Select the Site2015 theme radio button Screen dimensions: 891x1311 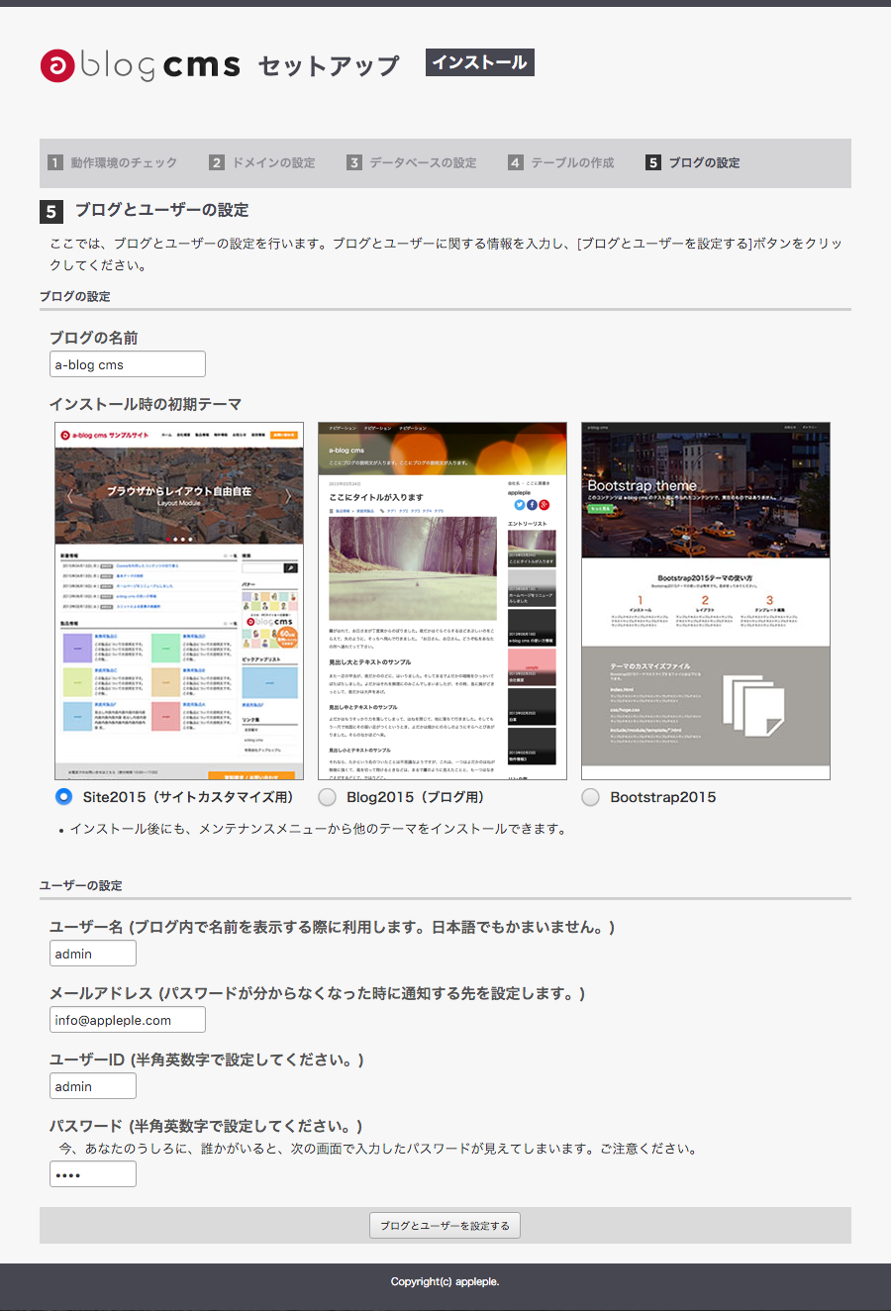tap(64, 796)
